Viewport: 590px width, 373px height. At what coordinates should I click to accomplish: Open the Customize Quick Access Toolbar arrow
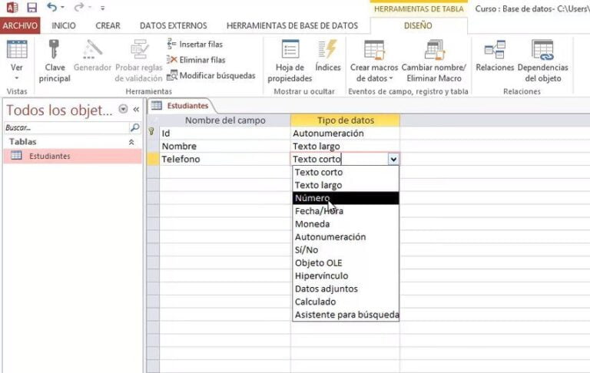click(x=102, y=8)
